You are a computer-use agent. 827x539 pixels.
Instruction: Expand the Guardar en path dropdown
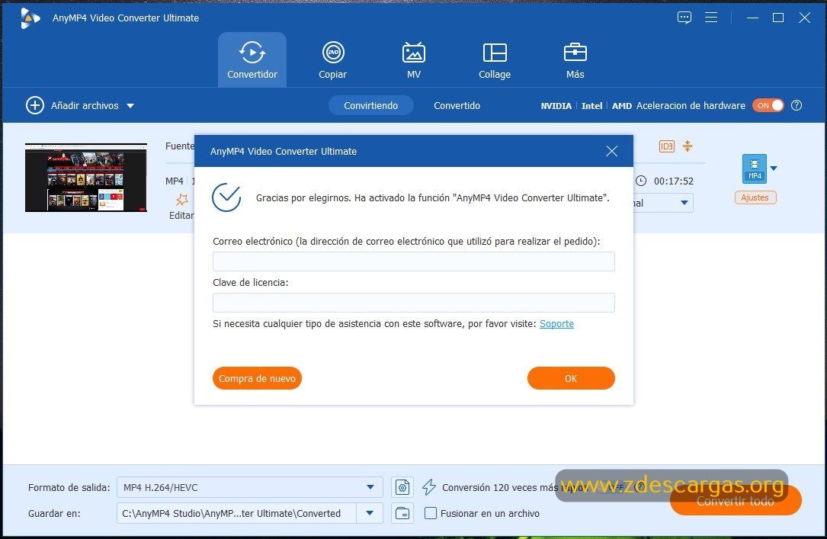[370, 513]
